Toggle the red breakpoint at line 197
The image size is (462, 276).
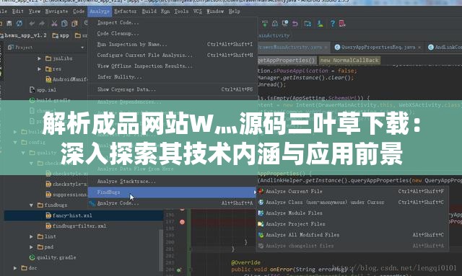183,222
